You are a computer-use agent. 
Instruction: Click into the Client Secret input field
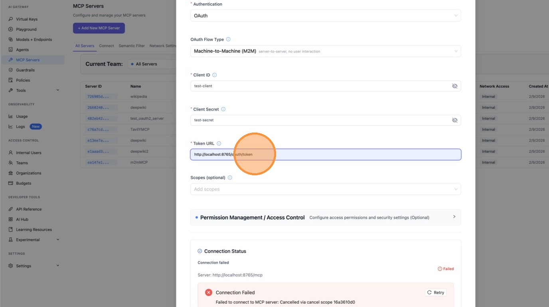coord(320,120)
